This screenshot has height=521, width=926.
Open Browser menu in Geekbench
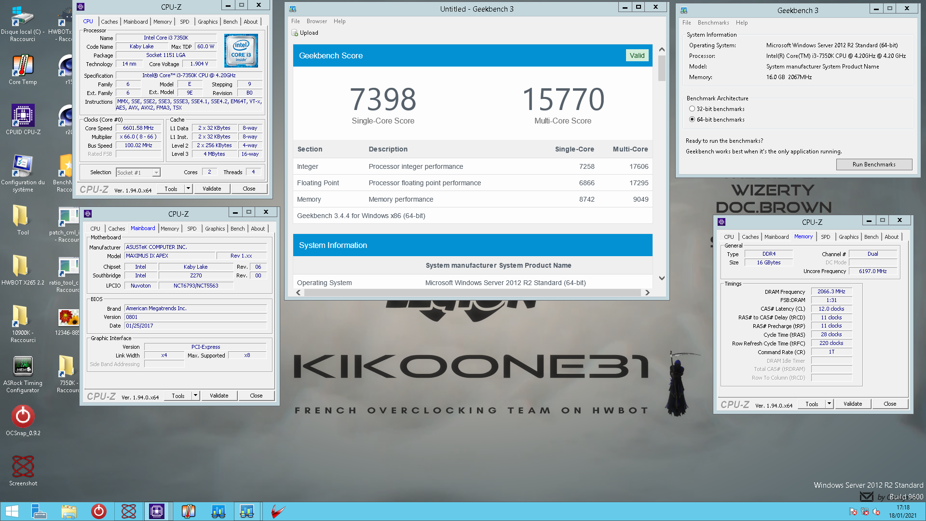coord(316,21)
